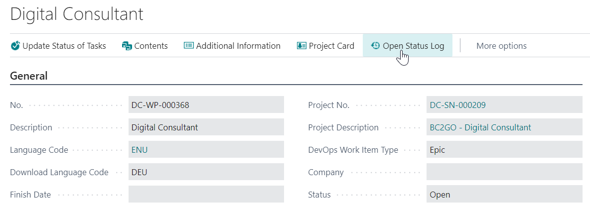This screenshot has width=590, height=207.
Task: Click the No. field DC-WP-000368
Action: 206,105
